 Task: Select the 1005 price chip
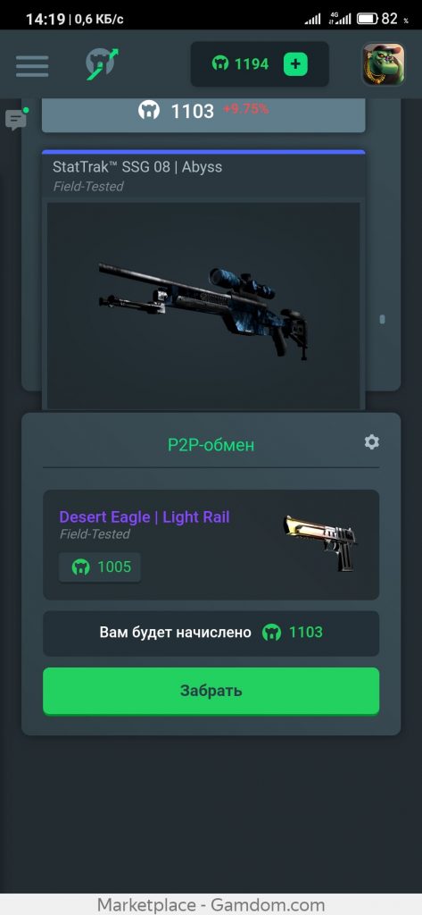point(100,567)
